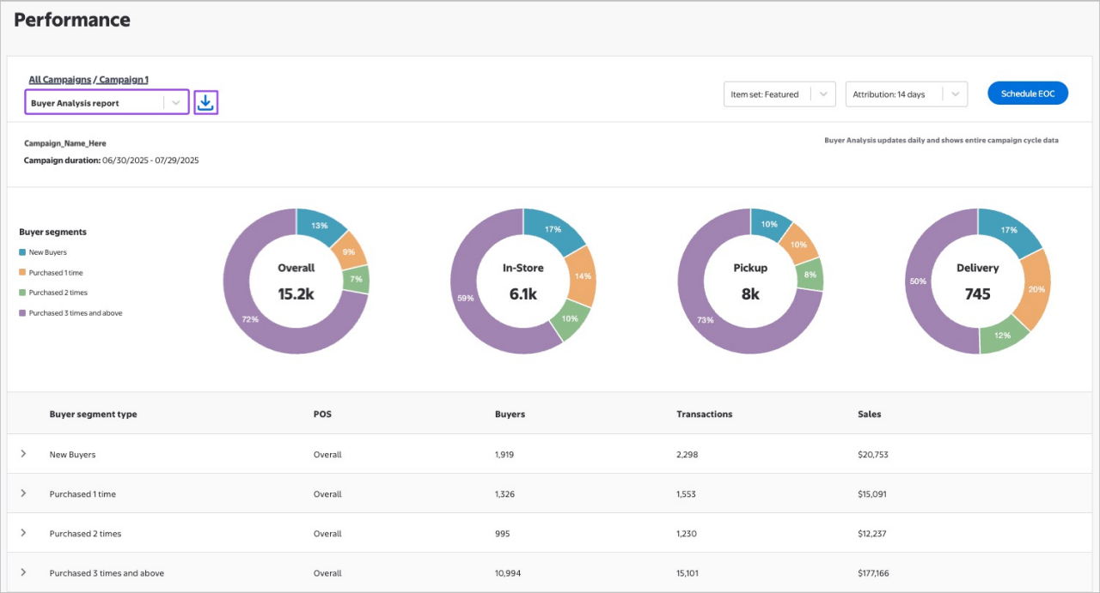This screenshot has height=593, width=1100.
Task: Click the Purchased 3 times legend color swatch
Action: 21,312
